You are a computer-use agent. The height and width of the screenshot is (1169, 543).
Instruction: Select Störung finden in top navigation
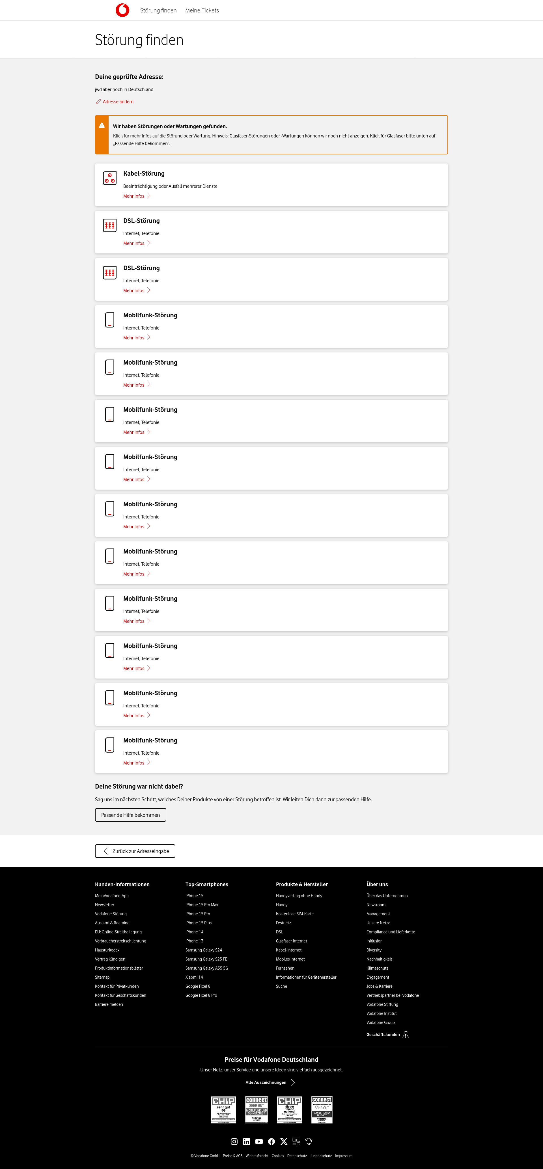[x=158, y=10]
